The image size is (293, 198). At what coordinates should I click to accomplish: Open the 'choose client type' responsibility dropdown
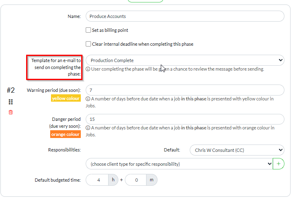click(x=179, y=164)
